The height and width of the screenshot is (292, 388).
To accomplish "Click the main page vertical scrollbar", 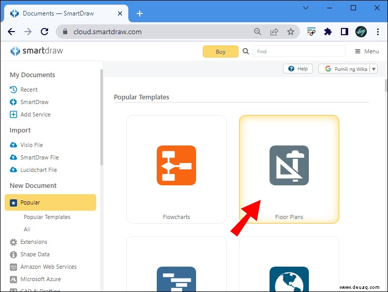I will [x=386, y=85].
